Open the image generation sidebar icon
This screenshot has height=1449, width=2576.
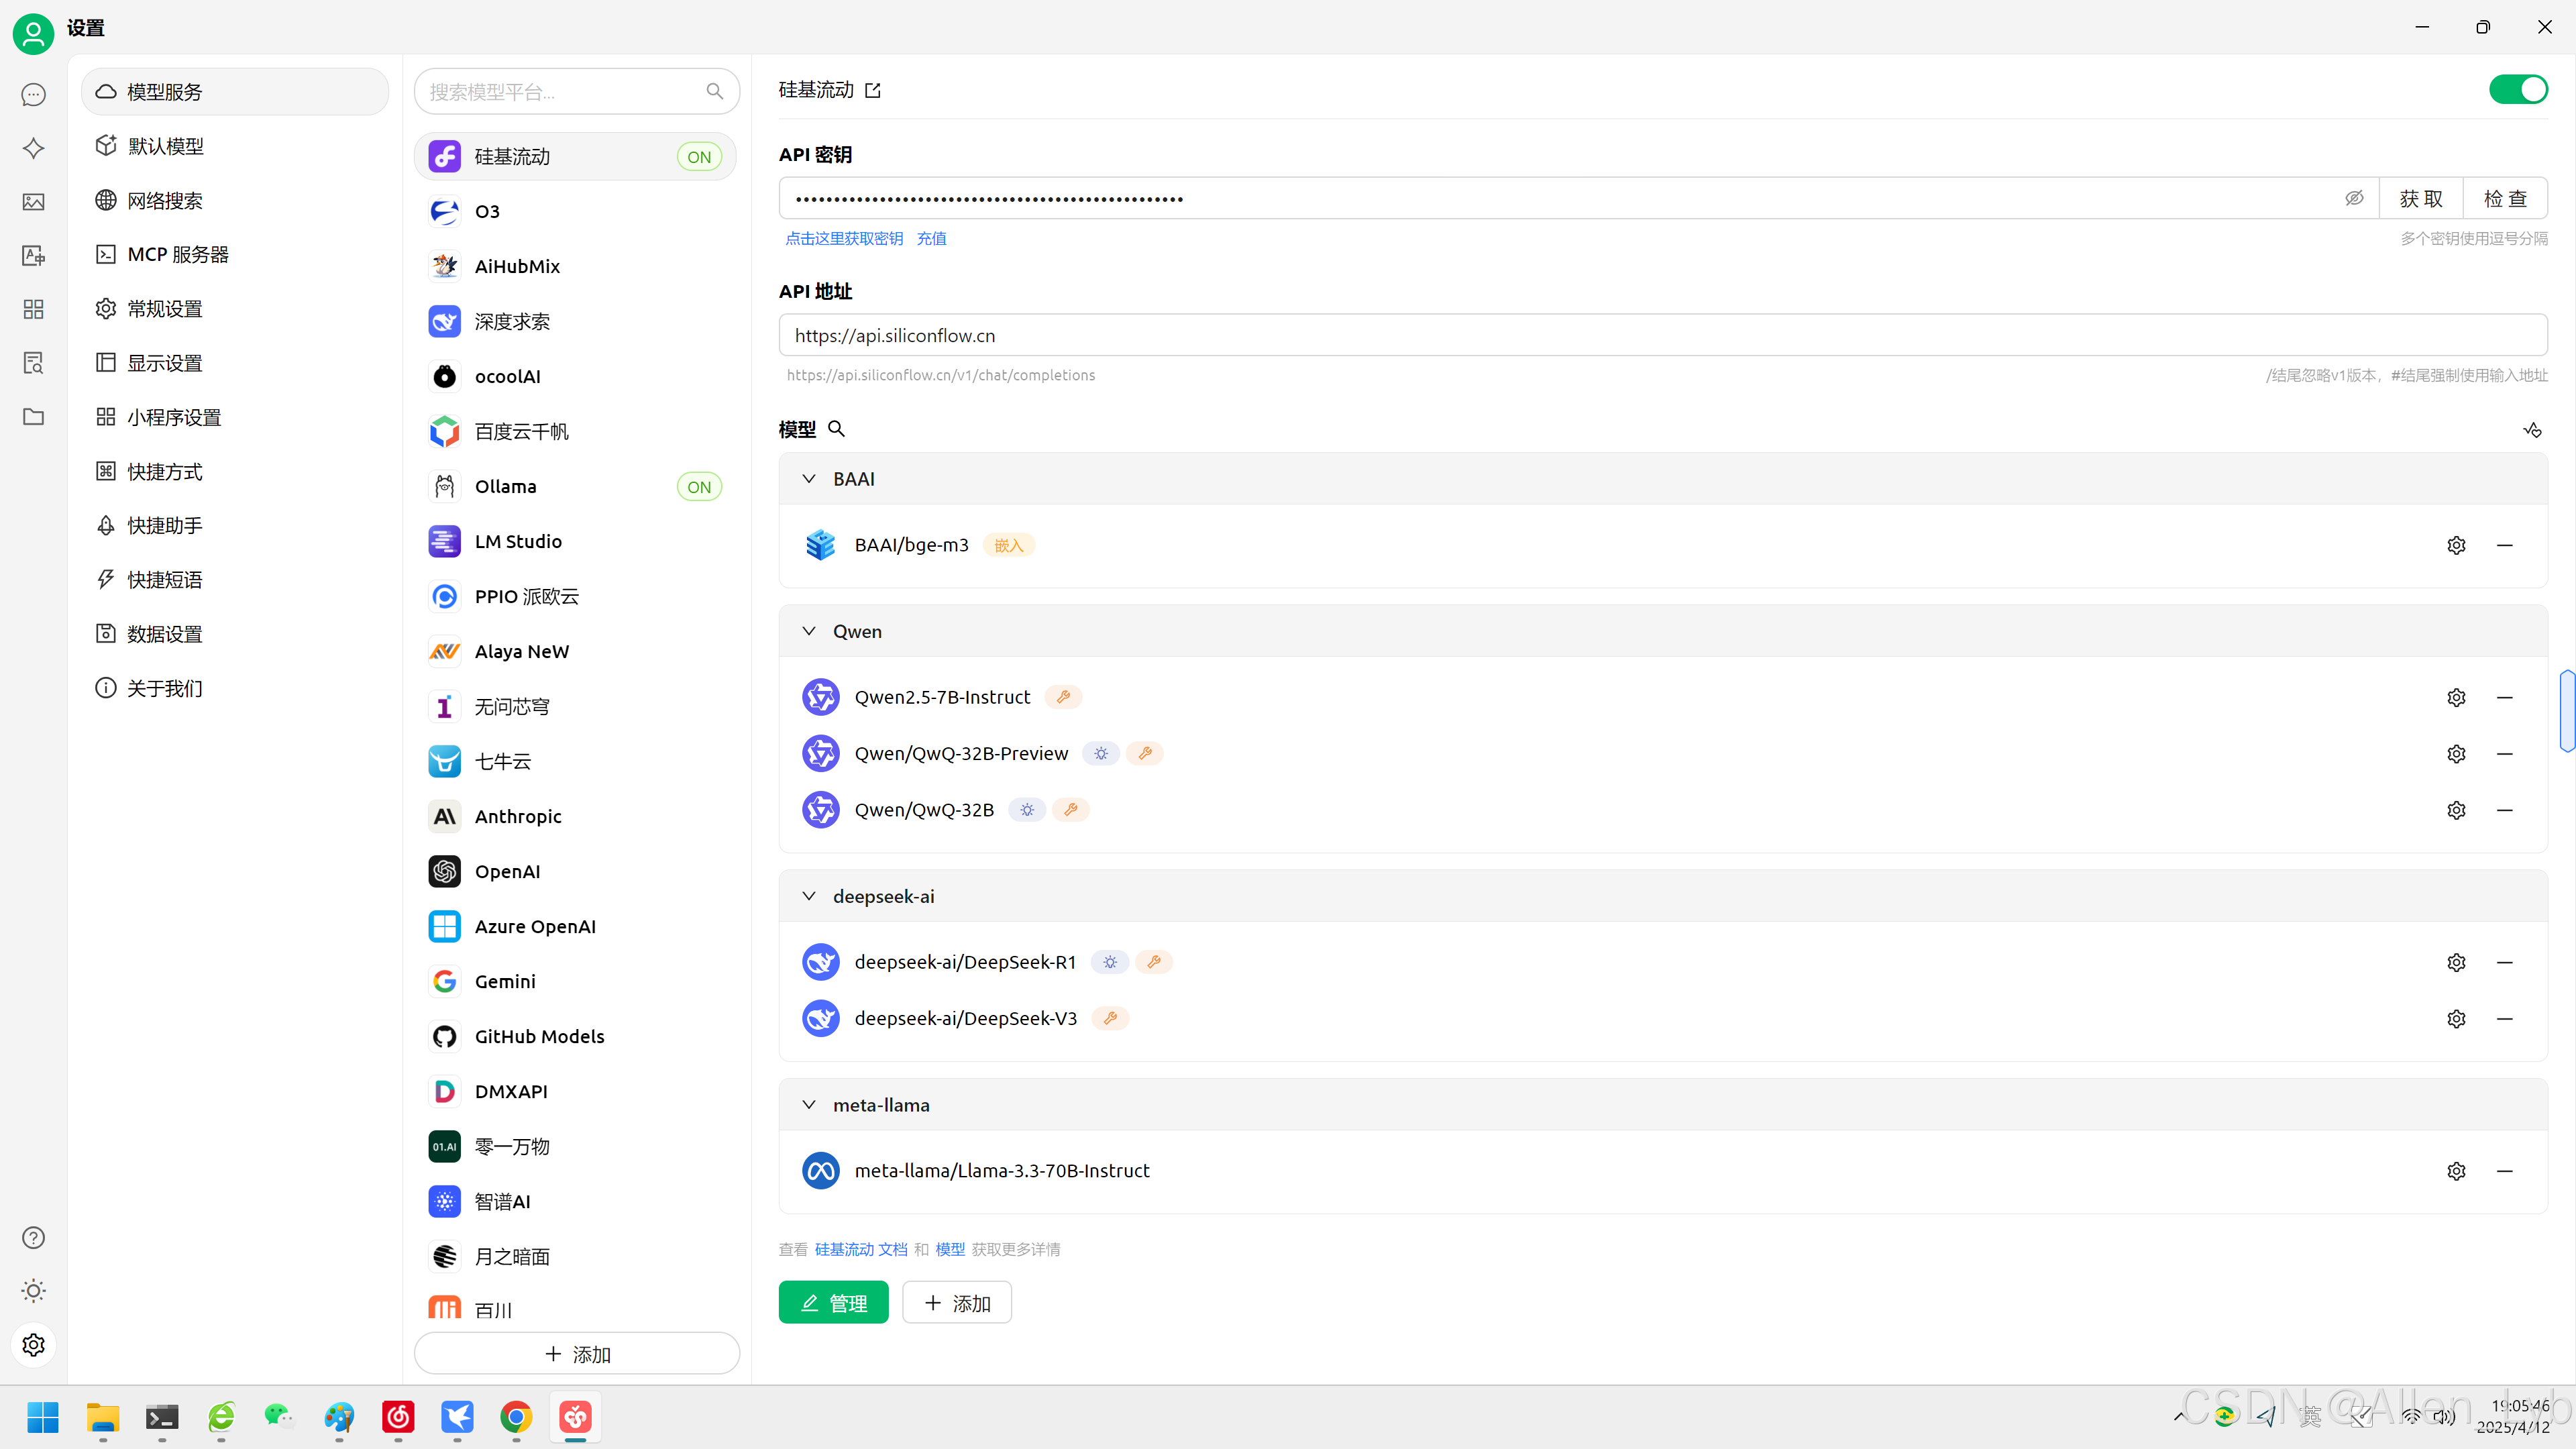point(33,202)
